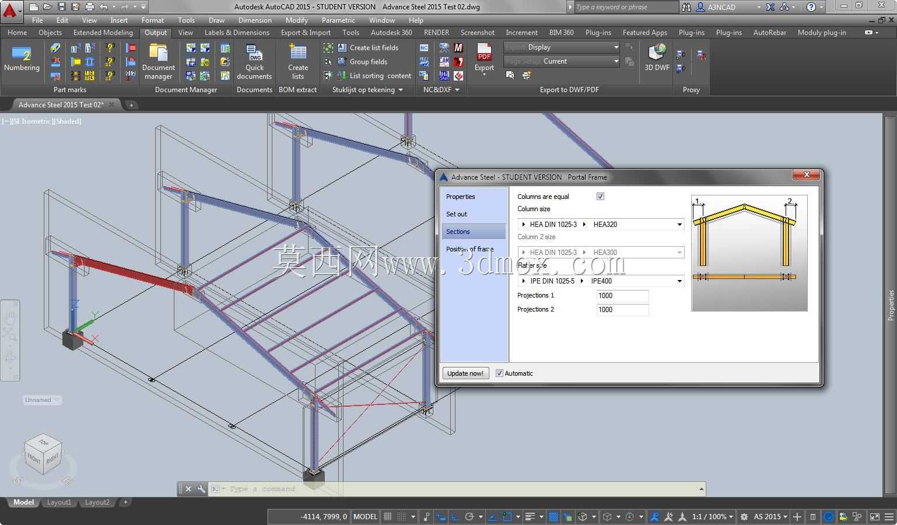Click the Shaded visual style label
Viewport: 897px width, 525px height.
pos(68,121)
